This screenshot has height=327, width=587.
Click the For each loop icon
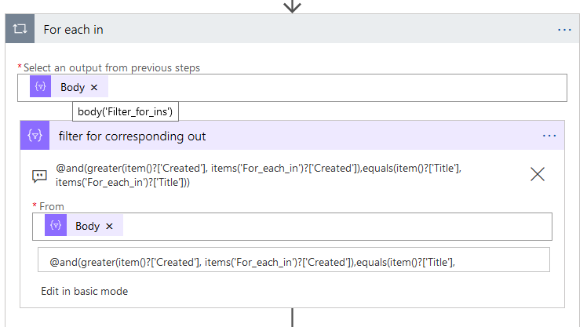tap(20, 30)
